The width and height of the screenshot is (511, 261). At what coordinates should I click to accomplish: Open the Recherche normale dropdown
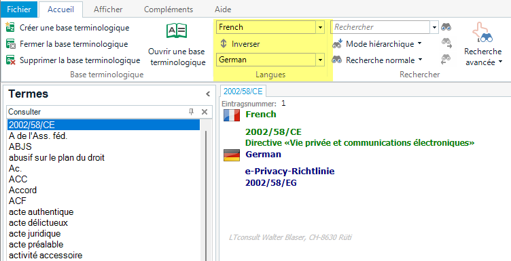[x=420, y=60]
